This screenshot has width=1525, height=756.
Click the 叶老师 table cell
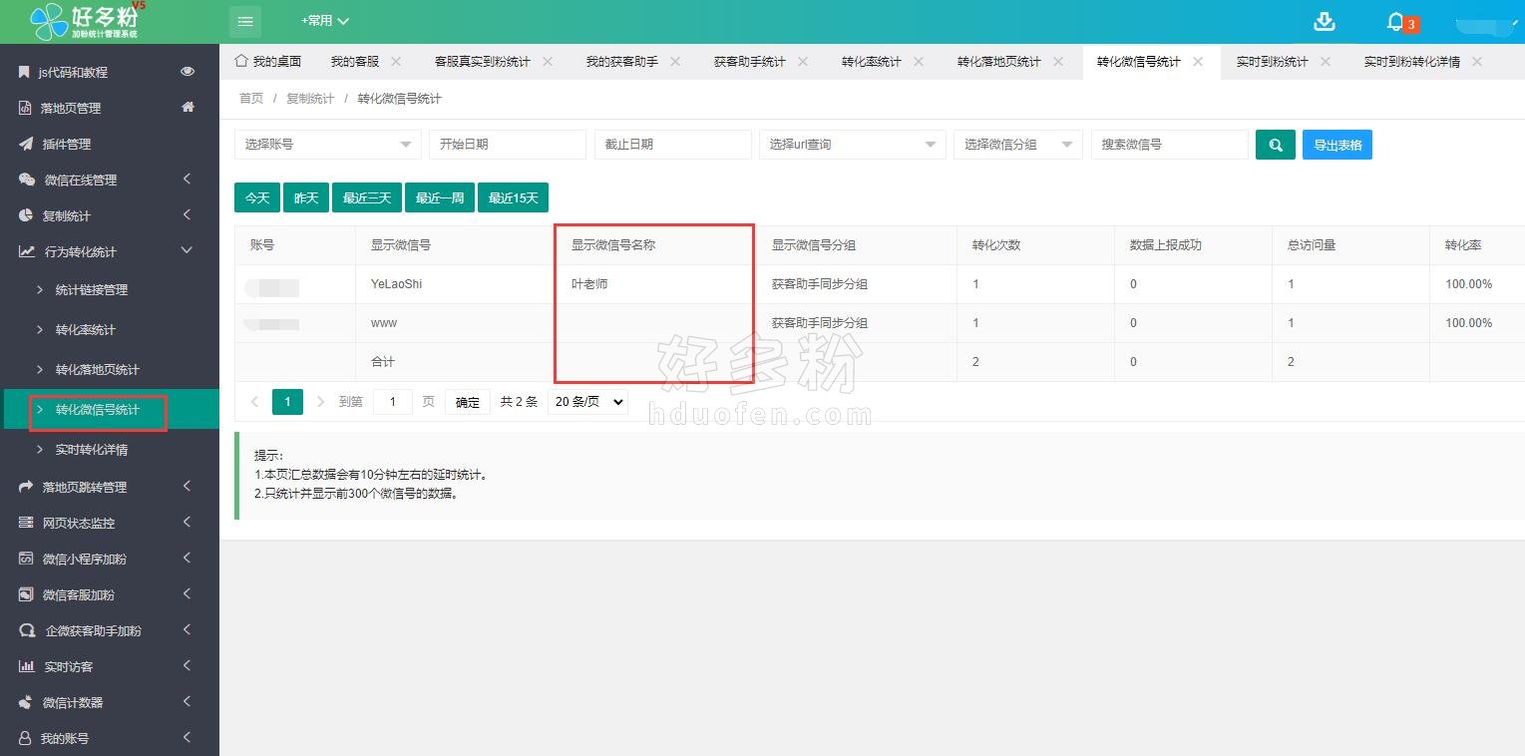(x=655, y=284)
